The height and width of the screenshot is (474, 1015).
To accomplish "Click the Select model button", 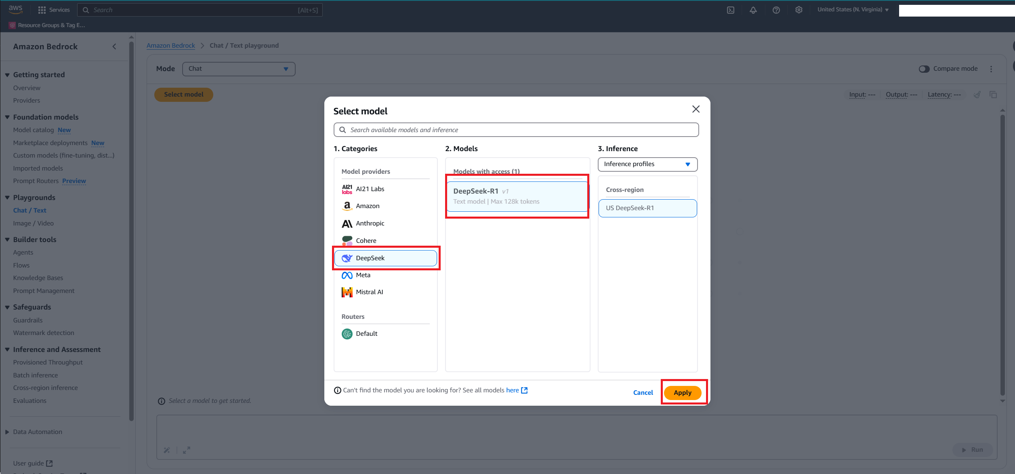I will point(184,95).
